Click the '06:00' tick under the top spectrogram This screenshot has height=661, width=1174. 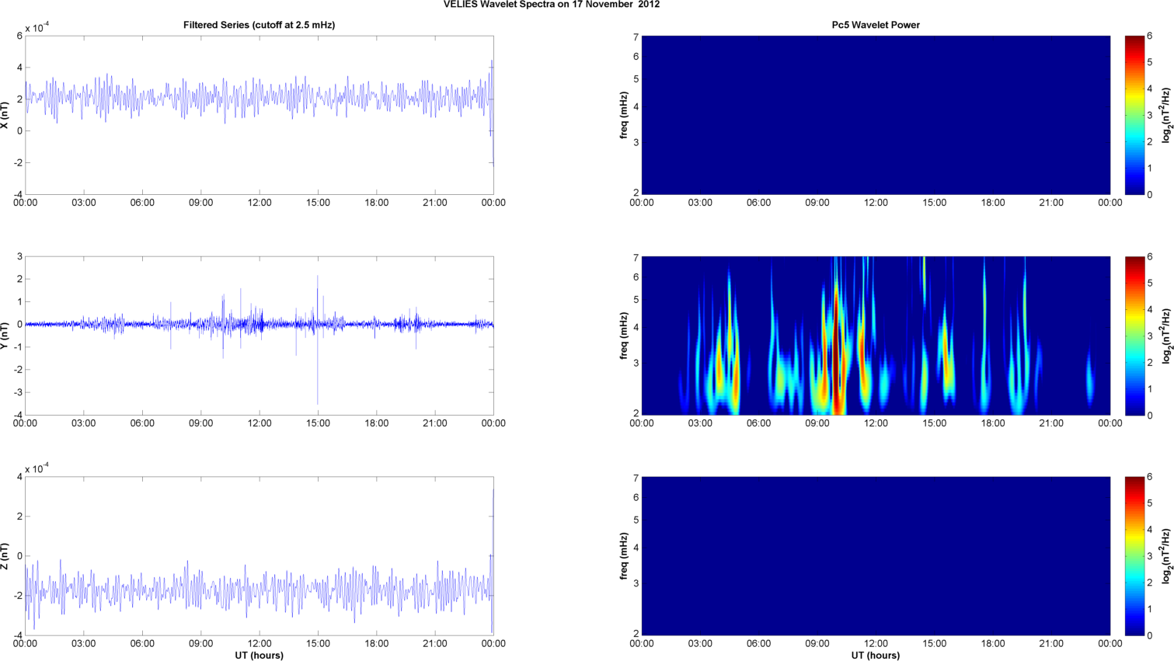[x=759, y=203]
